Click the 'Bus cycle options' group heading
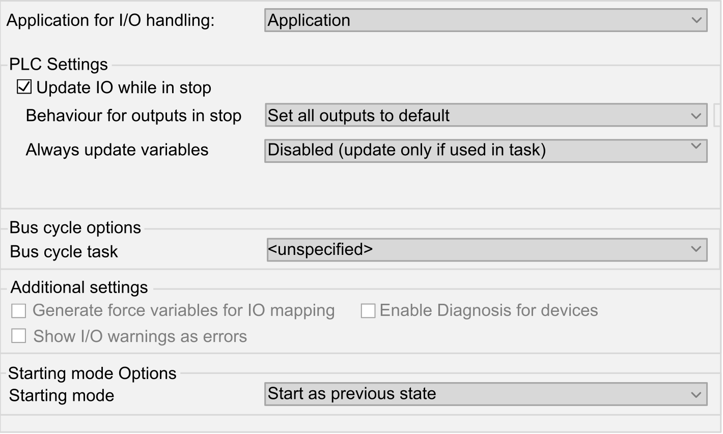This screenshot has height=434, width=723. point(75,227)
